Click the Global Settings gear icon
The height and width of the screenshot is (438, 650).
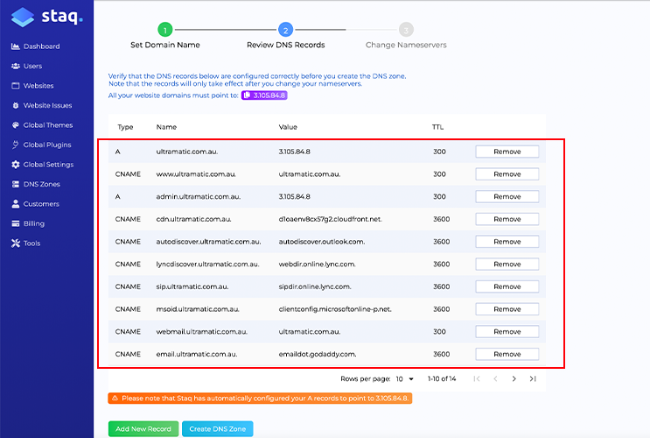[16, 165]
